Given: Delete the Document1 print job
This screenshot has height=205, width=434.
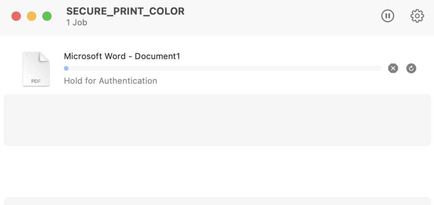Looking at the screenshot, I should [393, 68].
